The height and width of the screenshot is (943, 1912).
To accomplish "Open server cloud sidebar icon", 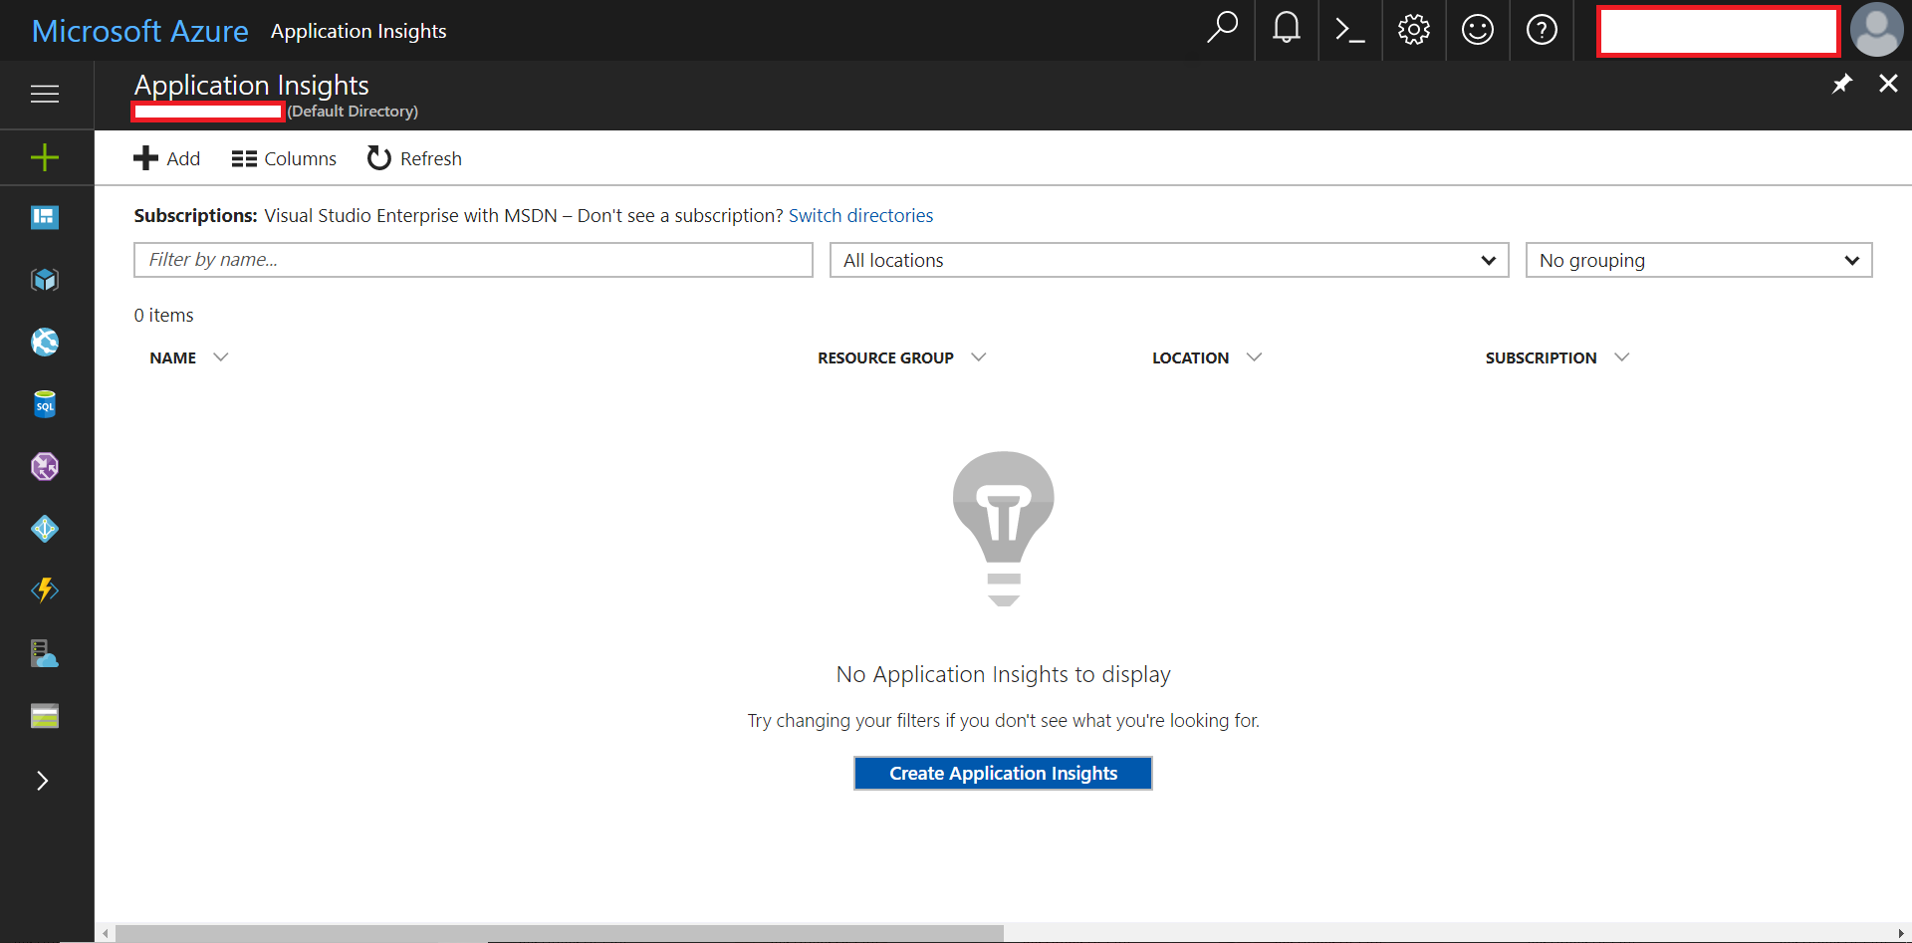I will point(45,653).
